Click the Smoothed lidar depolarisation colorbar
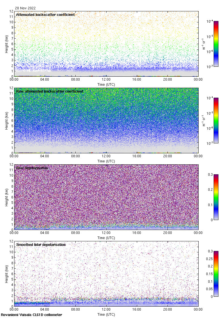 pos(216,274)
